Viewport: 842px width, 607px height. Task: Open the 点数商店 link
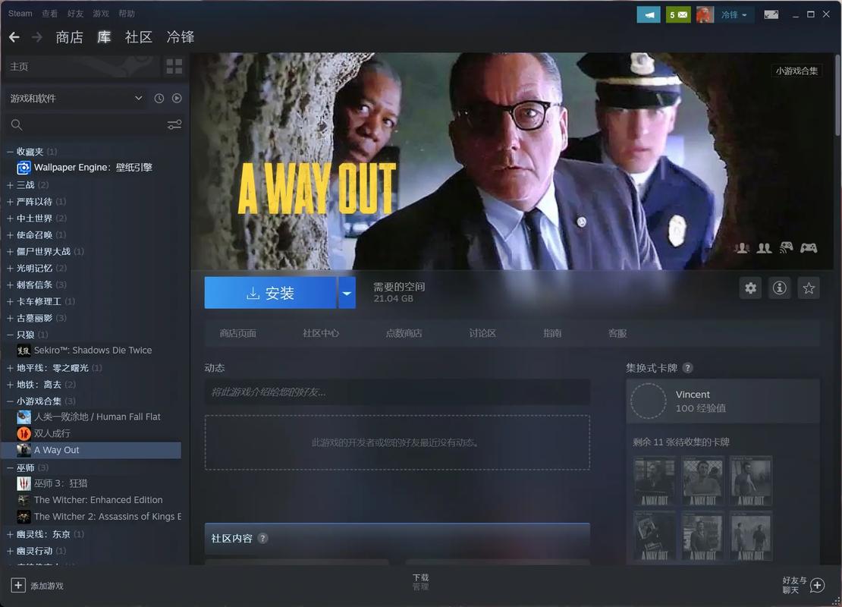click(x=404, y=334)
